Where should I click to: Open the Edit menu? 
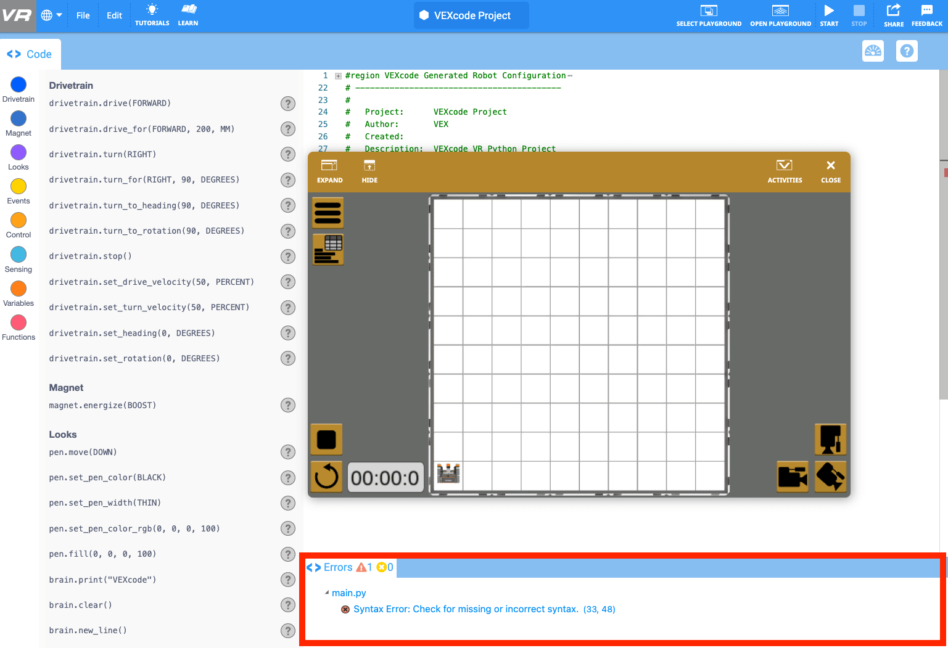pos(114,15)
